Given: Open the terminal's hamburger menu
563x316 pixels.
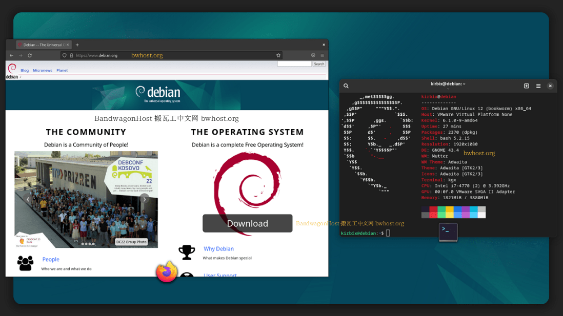Looking at the screenshot, I should point(538,86).
